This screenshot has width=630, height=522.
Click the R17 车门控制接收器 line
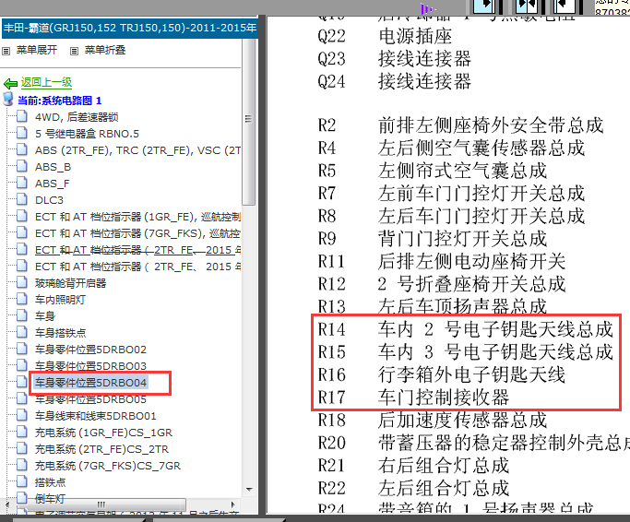pos(413,397)
